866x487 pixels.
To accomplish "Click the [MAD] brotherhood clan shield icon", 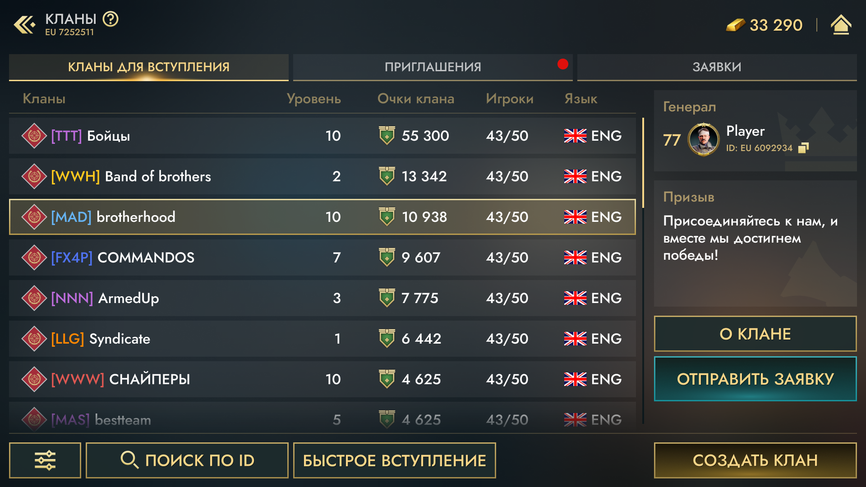I will [x=33, y=216].
